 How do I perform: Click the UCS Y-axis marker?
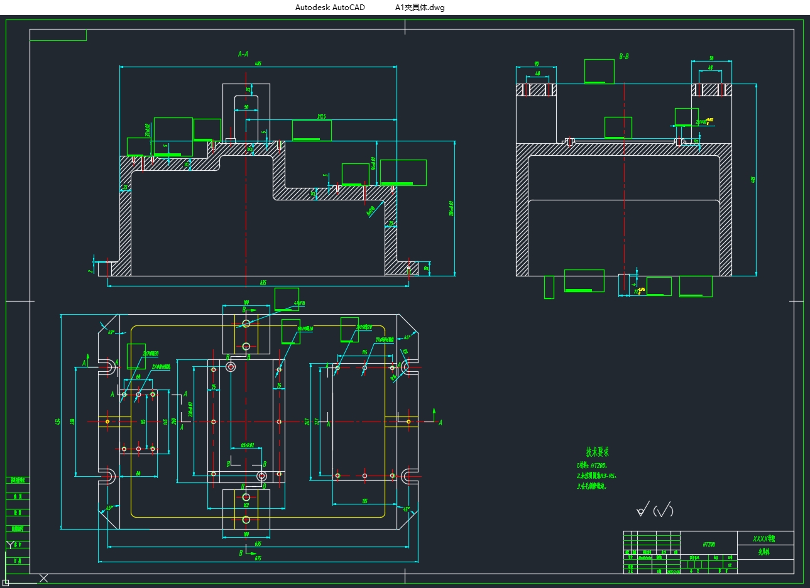[x=9, y=544]
